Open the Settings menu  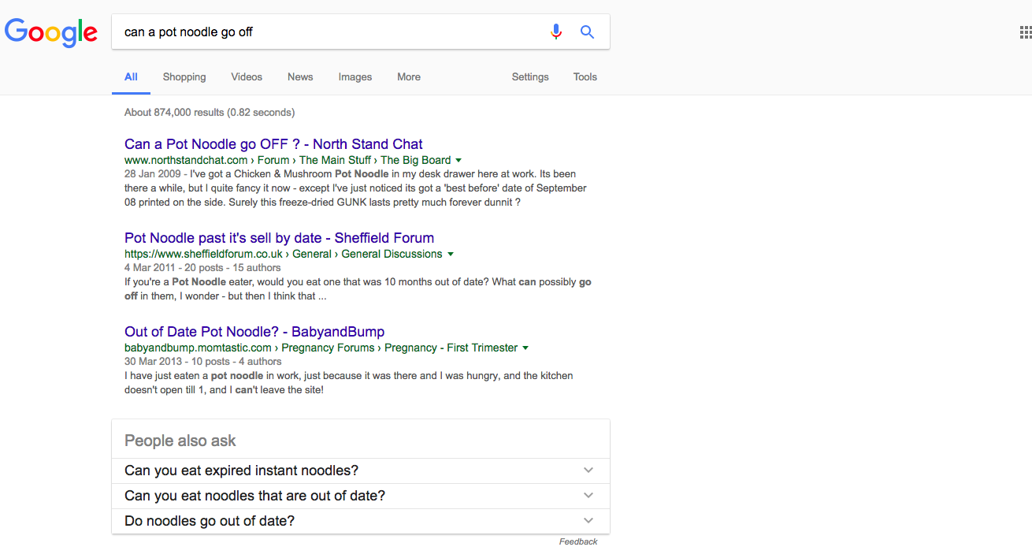(530, 76)
